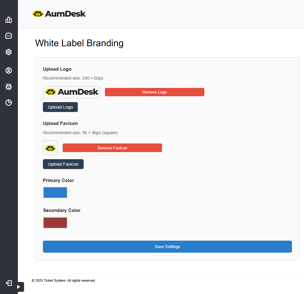304x294 pixels.
Task: Click the 'Primary Color' label
Action: [x=58, y=180]
